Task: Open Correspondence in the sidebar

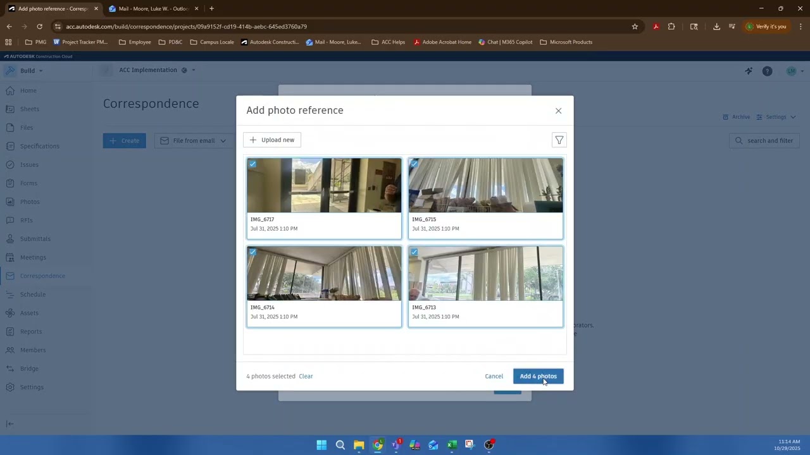Action: (x=42, y=276)
